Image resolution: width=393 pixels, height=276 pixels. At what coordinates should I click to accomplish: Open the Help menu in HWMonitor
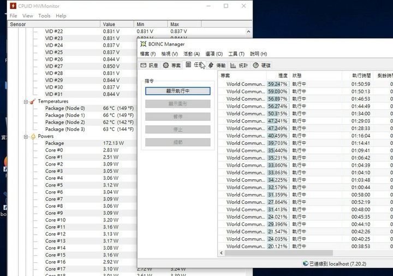click(x=61, y=16)
